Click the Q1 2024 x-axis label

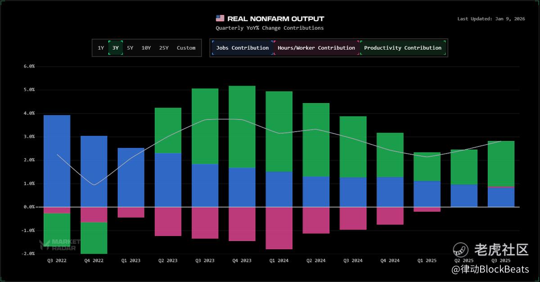(x=279, y=260)
